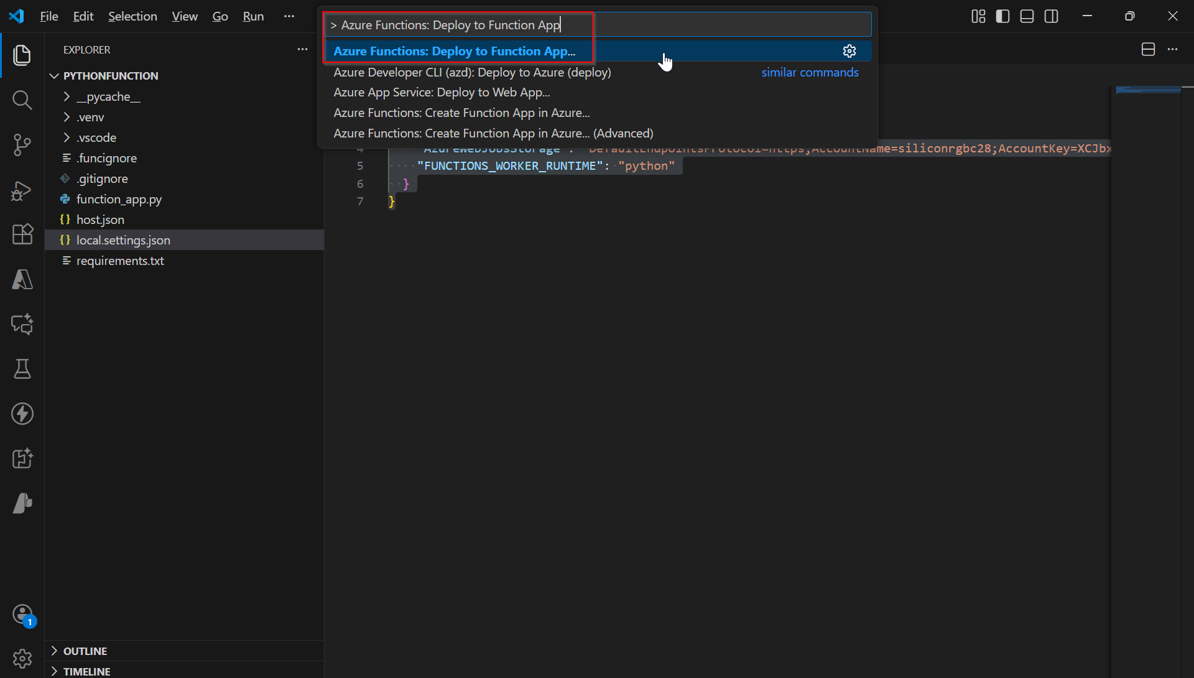The height and width of the screenshot is (678, 1194).
Task: Click the Split Editor icon in editor toolbar
Action: pos(1148,49)
